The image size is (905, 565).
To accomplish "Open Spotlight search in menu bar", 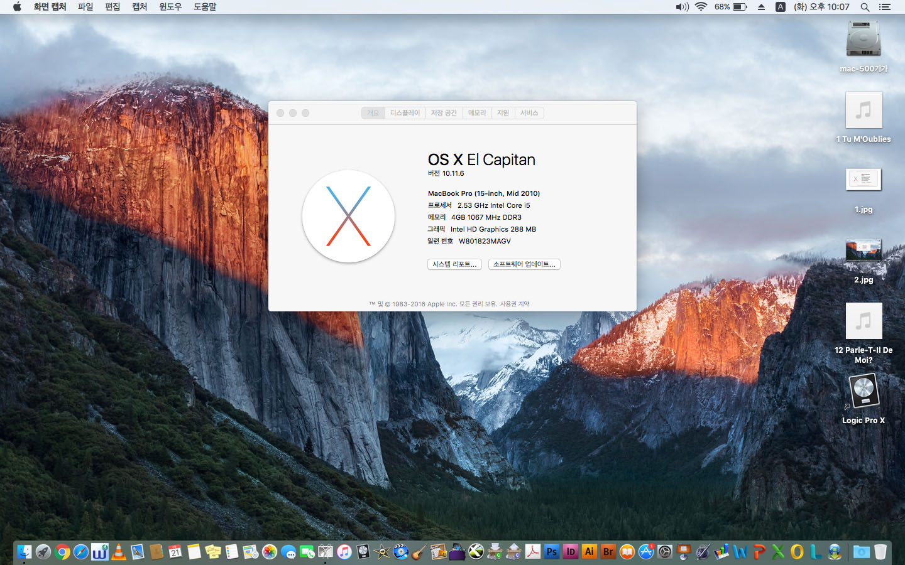I will [x=865, y=7].
